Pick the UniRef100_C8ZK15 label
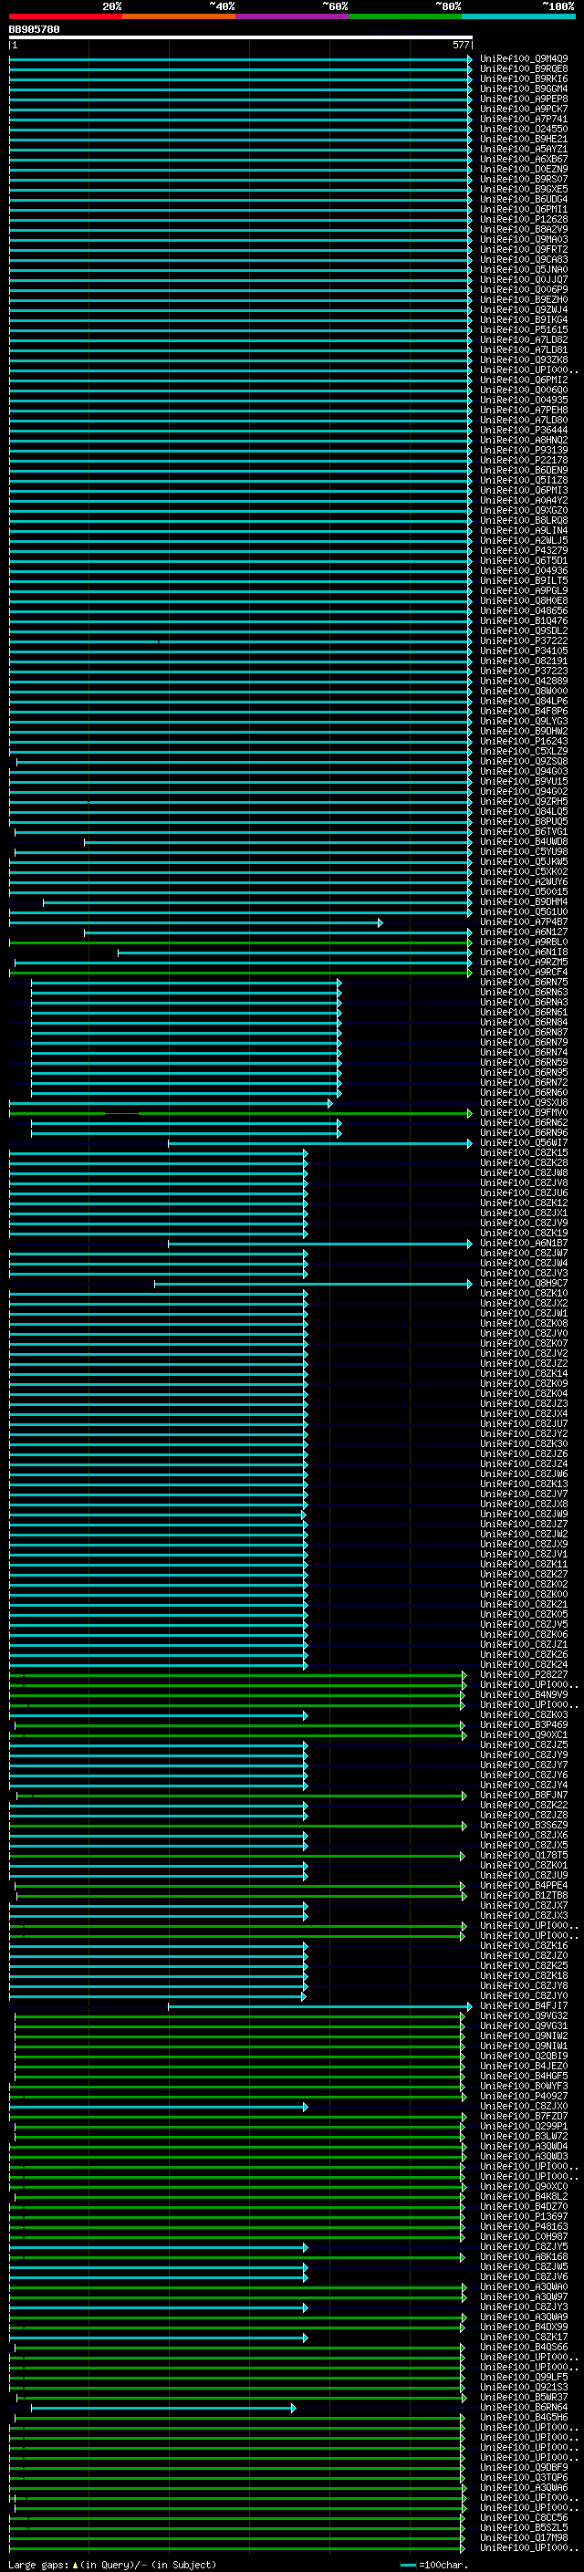The height and width of the screenshot is (2572, 584). [x=524, y=1153]
